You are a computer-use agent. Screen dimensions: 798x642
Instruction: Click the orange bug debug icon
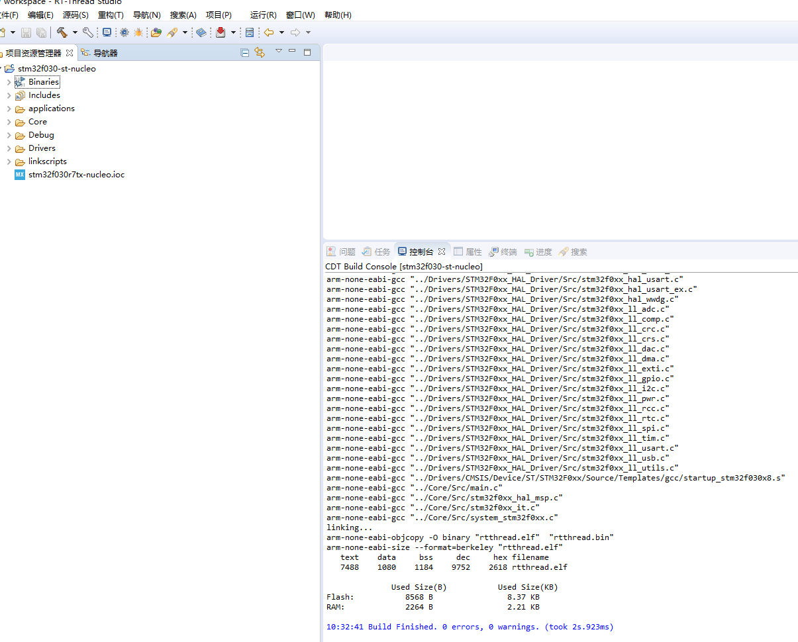click(x=138, y=32)
